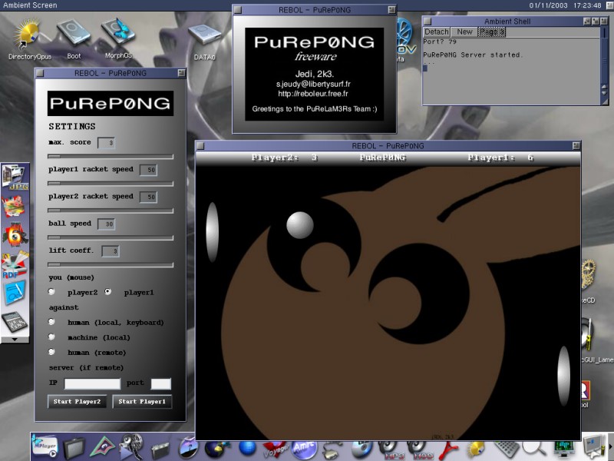Adjust the ball speed slider

pyautogui.click(x=111, y=237)
